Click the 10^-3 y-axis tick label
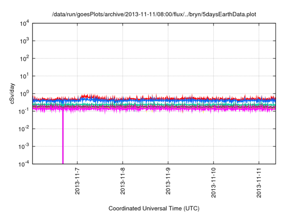 [x=24, y=146]
